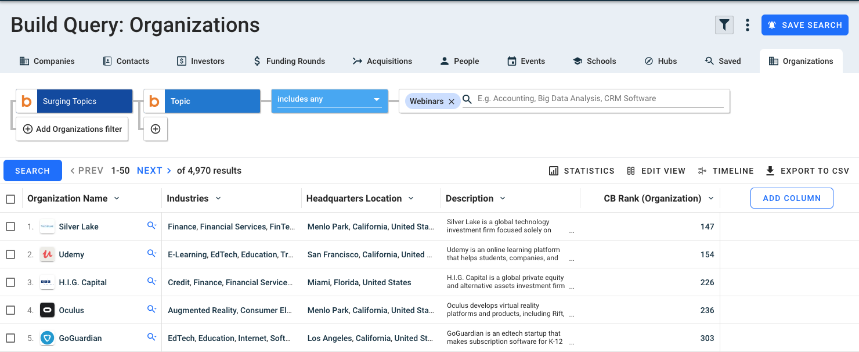Check the GoGuardian row checkbox
859x352 pixels.
coord(10,338)
